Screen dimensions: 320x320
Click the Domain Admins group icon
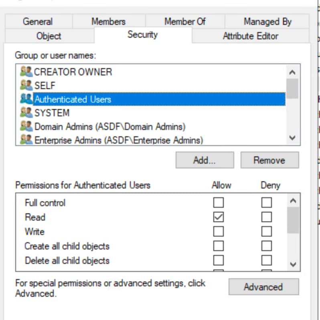(x=26, y=126)
